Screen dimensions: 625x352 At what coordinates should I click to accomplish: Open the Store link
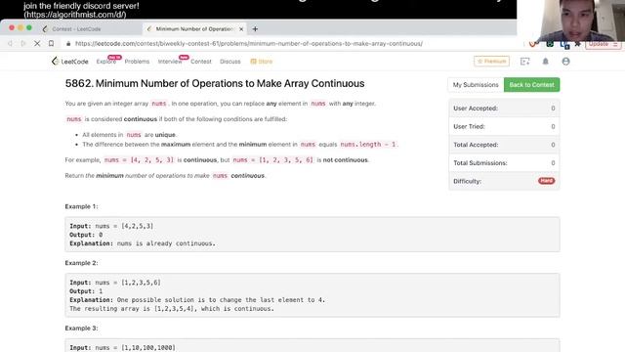click(262, 62)
